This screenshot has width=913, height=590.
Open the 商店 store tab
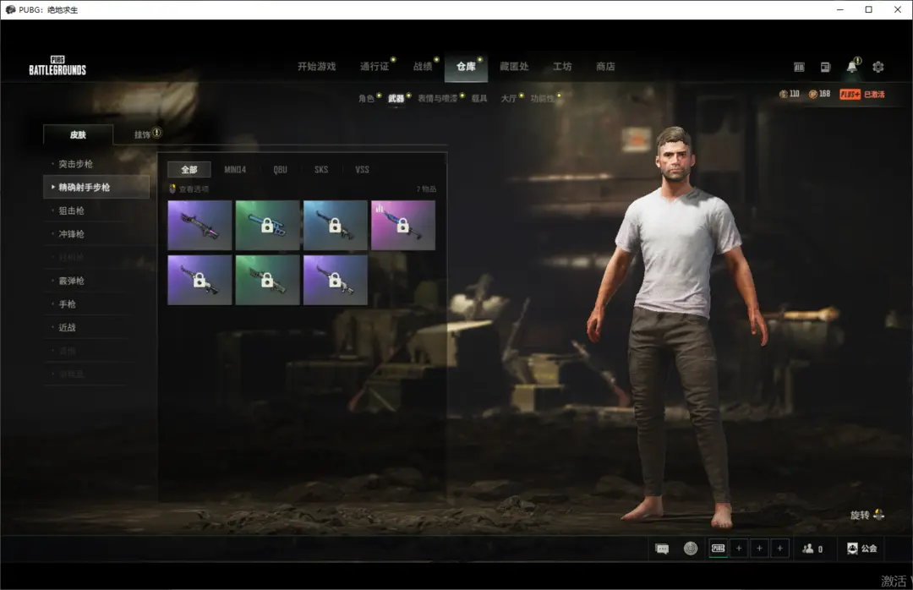click(605, 67)
